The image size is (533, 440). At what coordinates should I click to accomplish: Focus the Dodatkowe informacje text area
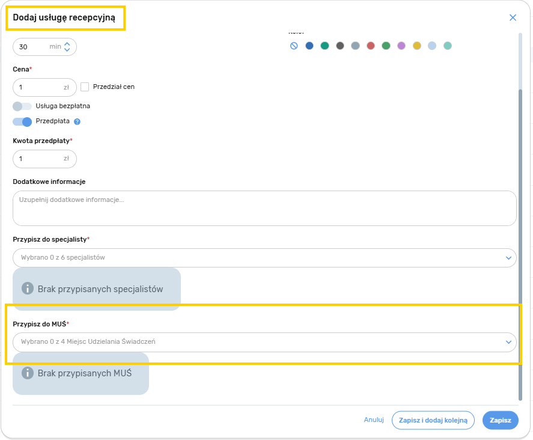(264, 208)
